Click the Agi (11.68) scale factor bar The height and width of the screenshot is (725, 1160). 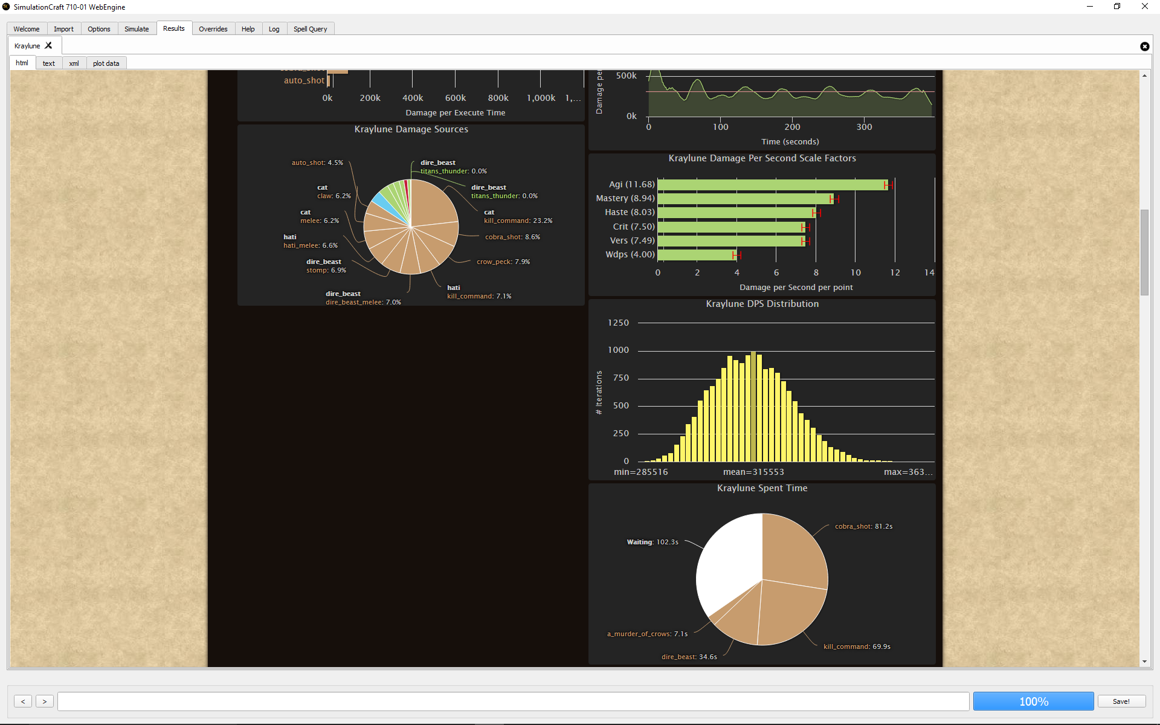[x=773, y=185]
